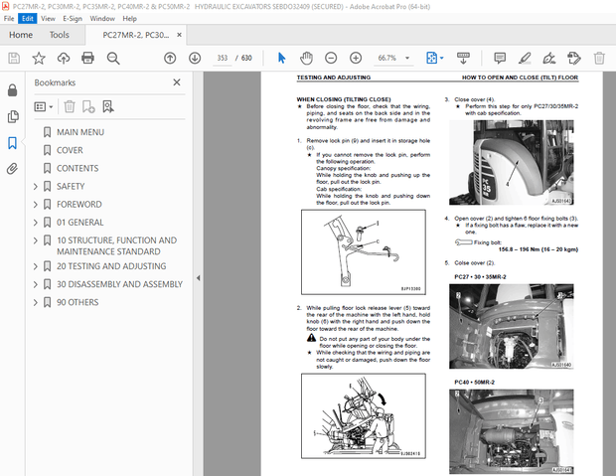Open the View menu
This screenshot has width=616, height=476.
[x=48, y=19]
